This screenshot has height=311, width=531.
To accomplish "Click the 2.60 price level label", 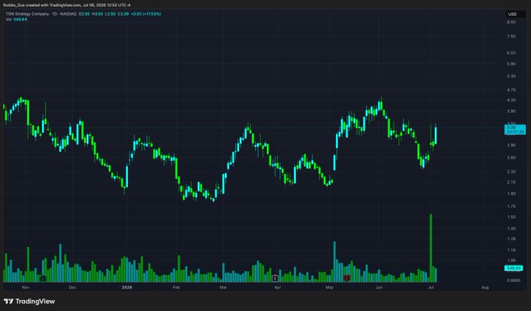I will click(x=511, y=158).
